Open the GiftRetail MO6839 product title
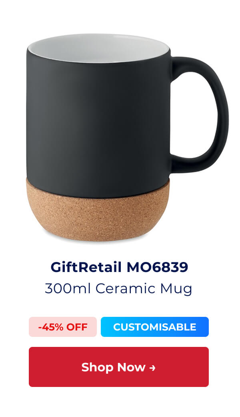240x417 pixels. point(119,267)
